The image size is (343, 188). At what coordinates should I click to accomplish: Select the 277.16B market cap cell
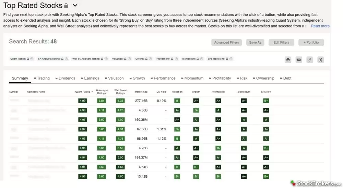pyautogui.click(x=141, y=101)
